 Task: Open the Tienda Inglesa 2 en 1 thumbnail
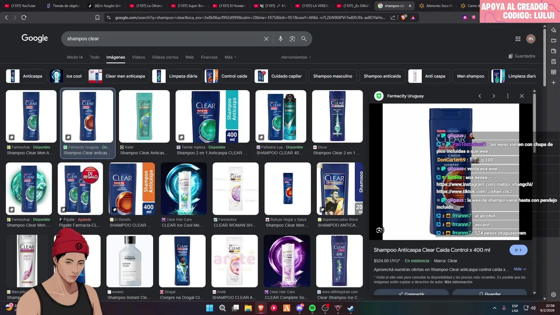pos(213,116)
